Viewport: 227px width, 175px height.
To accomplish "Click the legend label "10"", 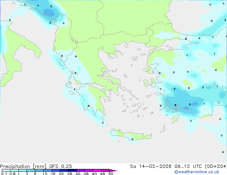I will click(45, 174).
